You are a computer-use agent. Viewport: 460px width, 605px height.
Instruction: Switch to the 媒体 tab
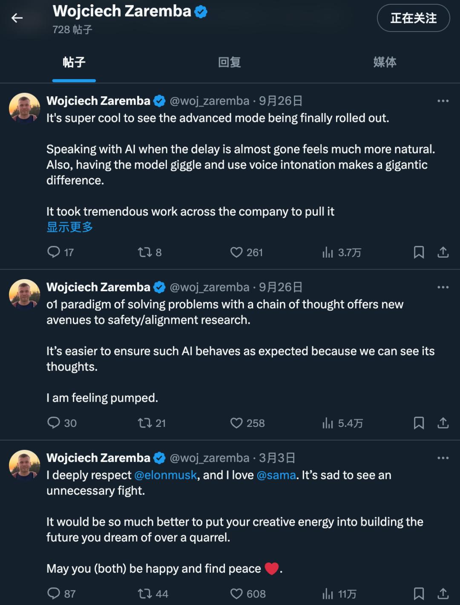coord(385,63)
